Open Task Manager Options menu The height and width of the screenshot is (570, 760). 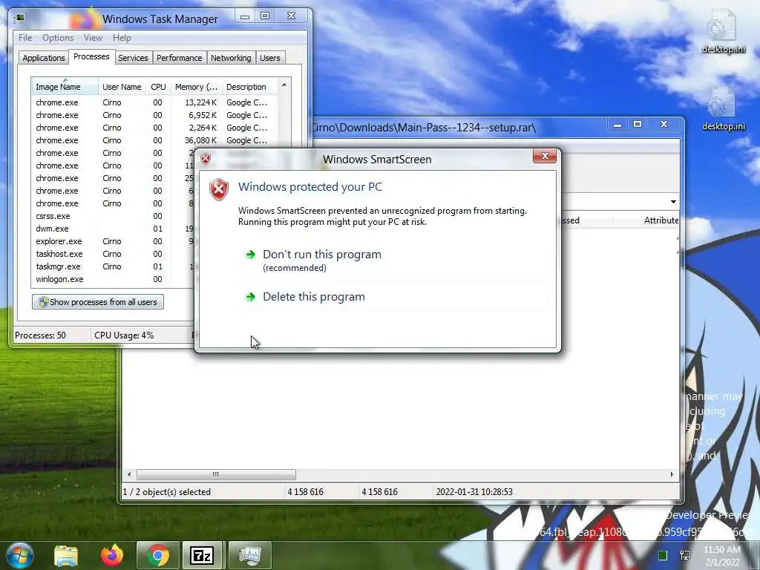point(58,38)
